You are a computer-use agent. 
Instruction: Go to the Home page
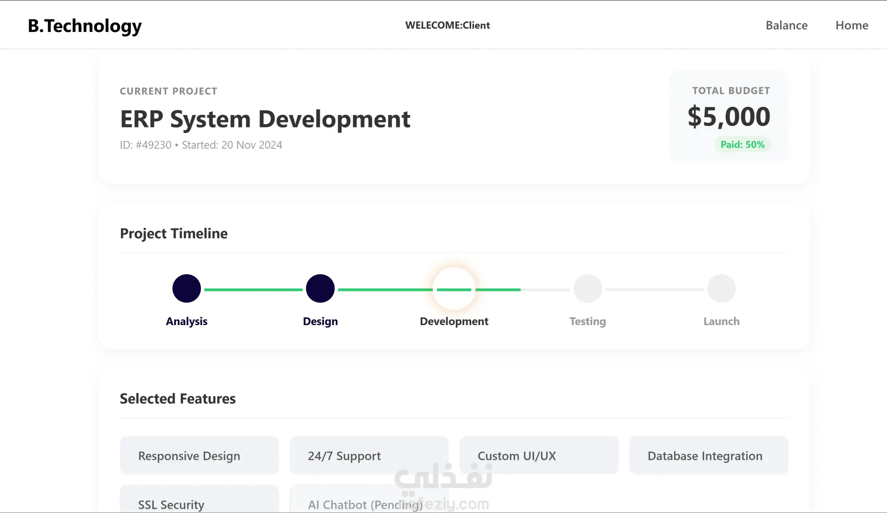tap(851, 25)
